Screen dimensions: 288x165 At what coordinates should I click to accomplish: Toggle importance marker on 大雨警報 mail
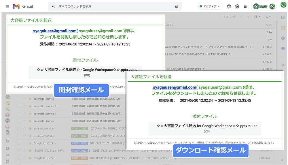[x=30, y=106]
